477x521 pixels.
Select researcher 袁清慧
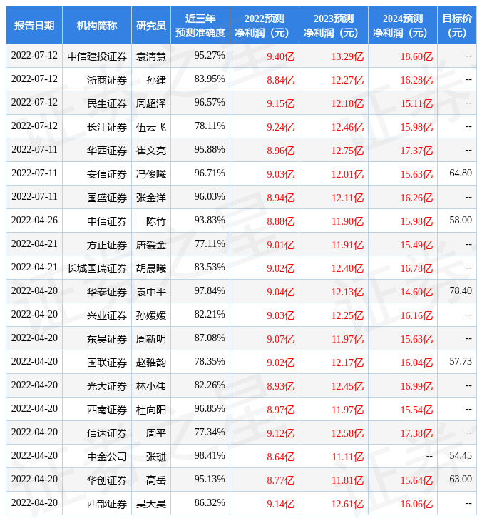pyautogui.click(x=151, y=56)
